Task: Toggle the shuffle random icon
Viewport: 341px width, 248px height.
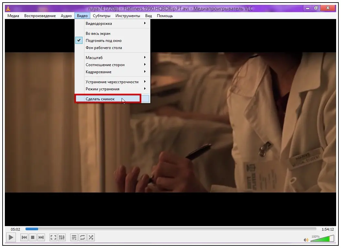Action: click(91, 238)
